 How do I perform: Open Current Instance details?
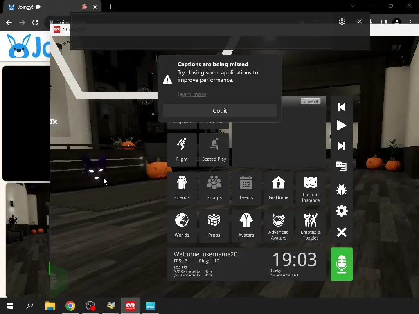311,188
